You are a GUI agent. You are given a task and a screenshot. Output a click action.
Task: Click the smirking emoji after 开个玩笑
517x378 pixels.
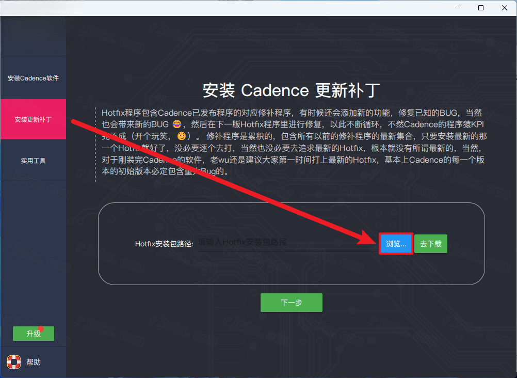pos(181,136)
